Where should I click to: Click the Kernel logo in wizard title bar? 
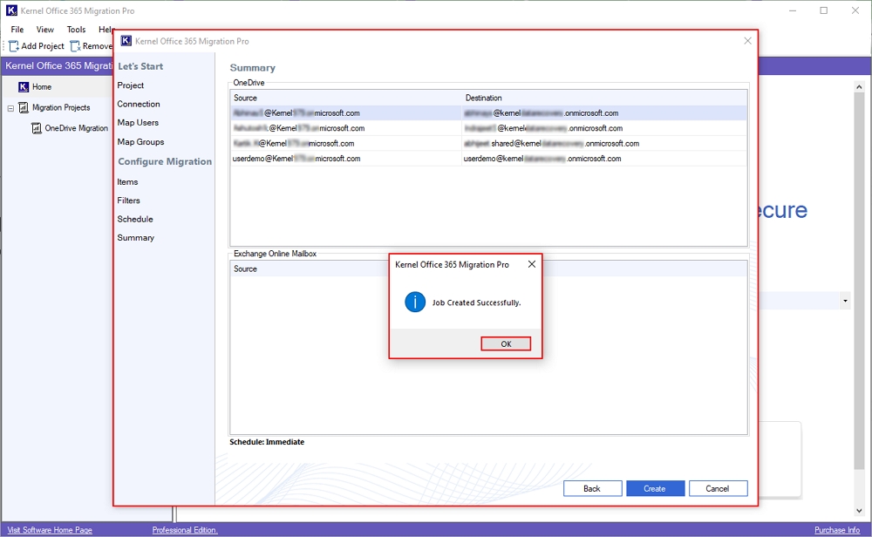point(126,41)
